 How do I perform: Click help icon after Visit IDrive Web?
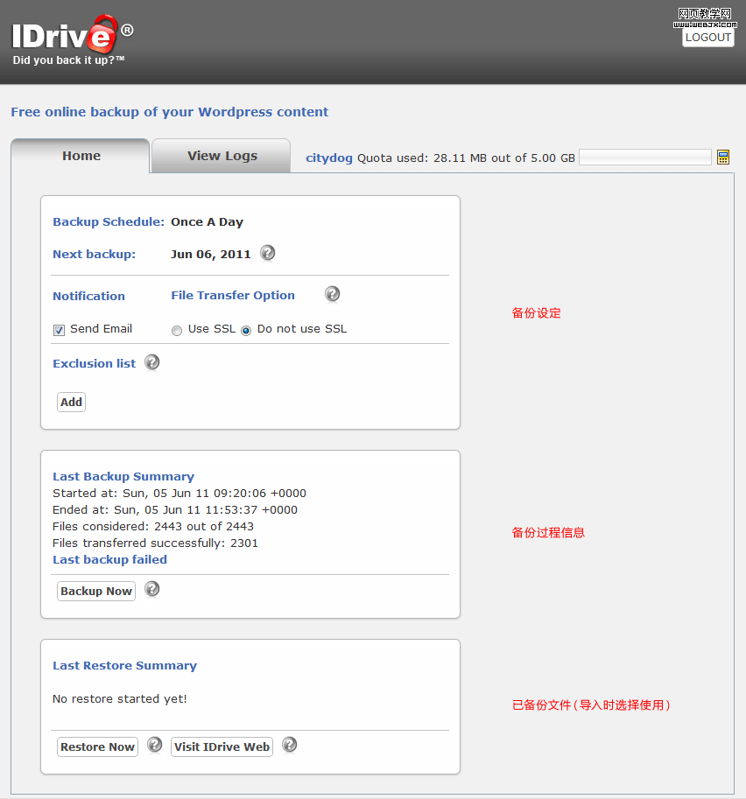tap(290, 746)
